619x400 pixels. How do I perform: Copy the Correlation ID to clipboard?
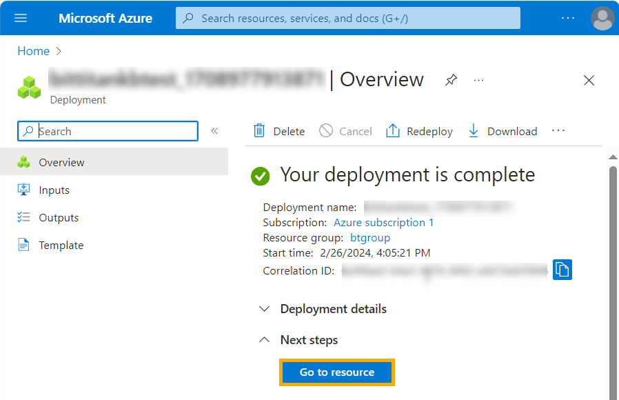point(562,270)
